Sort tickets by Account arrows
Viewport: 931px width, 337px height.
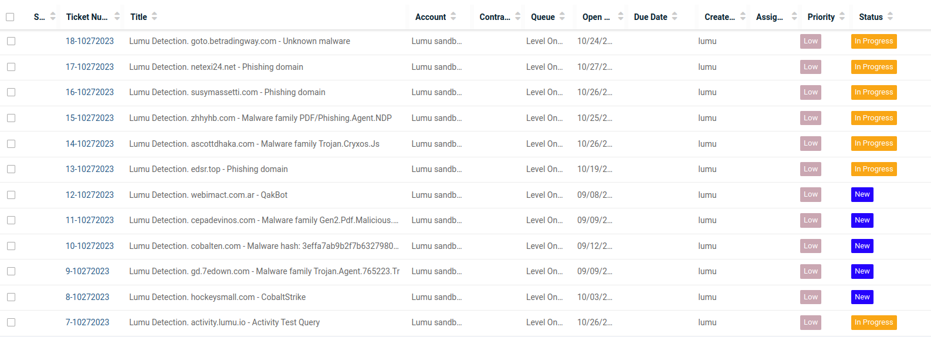453,17
